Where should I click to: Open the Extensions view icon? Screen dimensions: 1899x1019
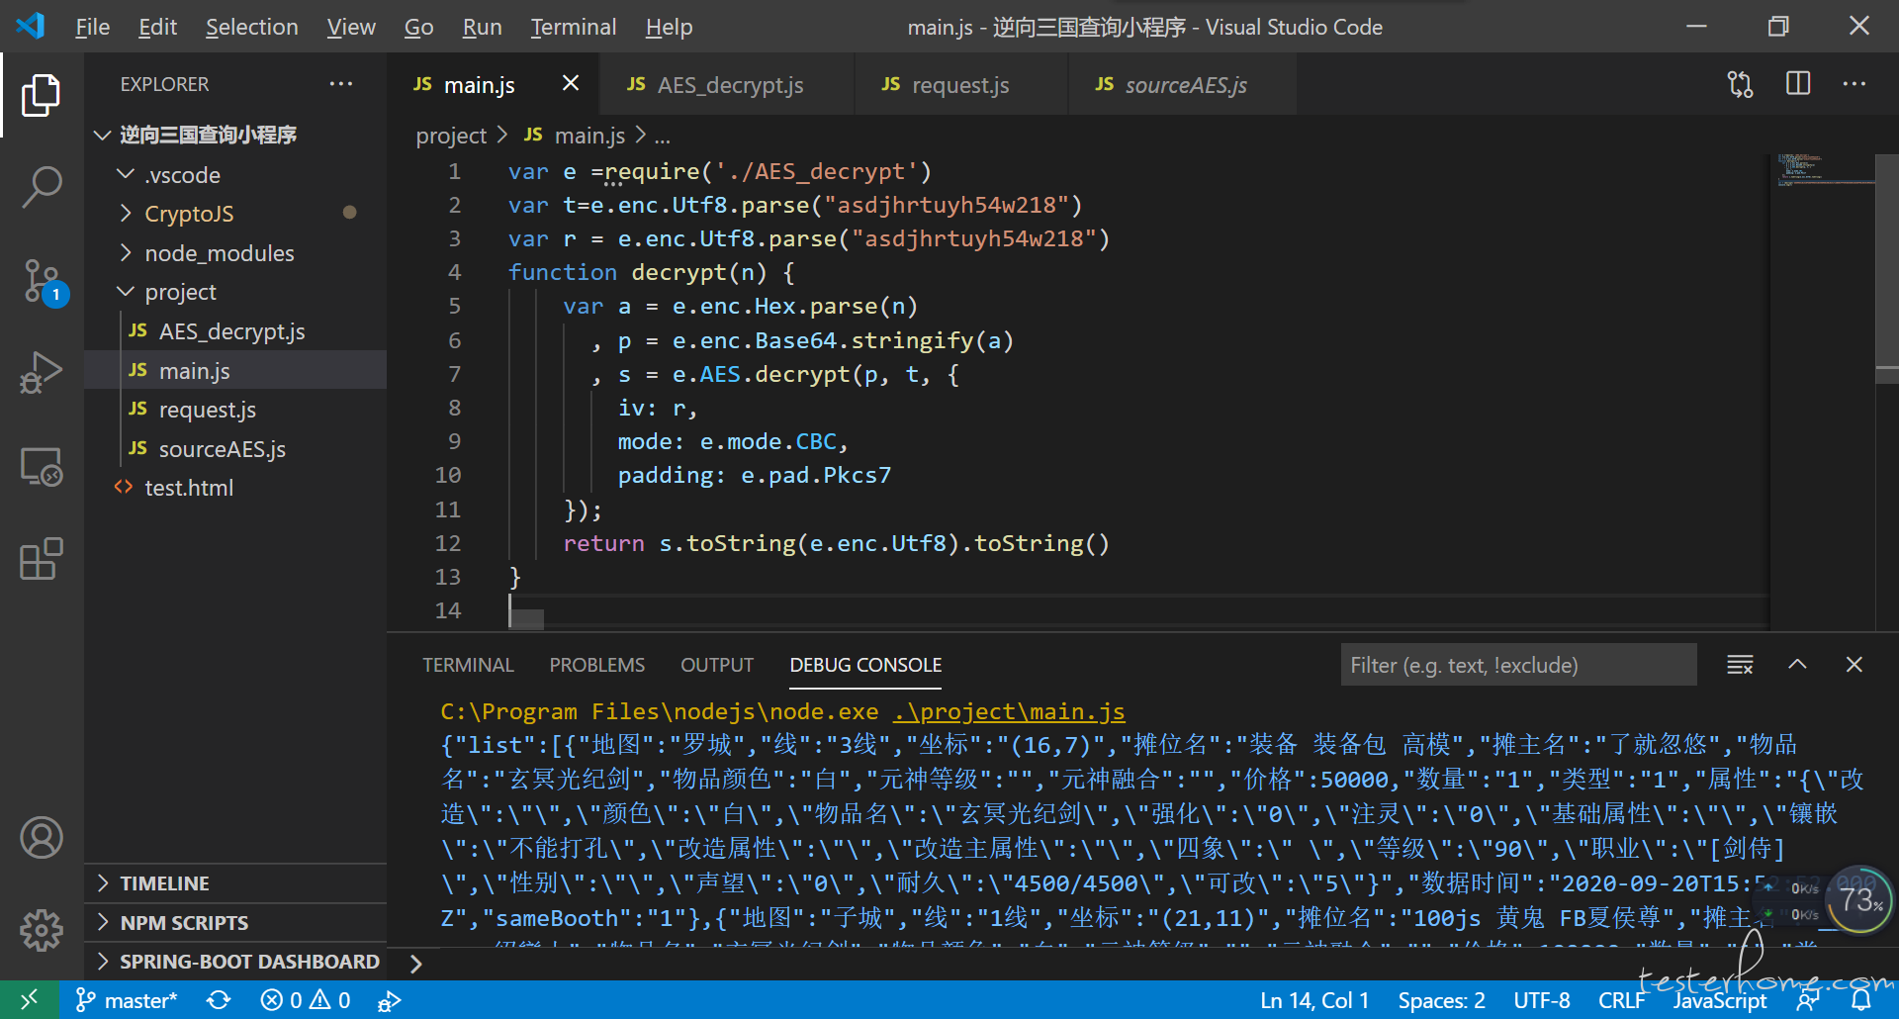pos(41,559)
